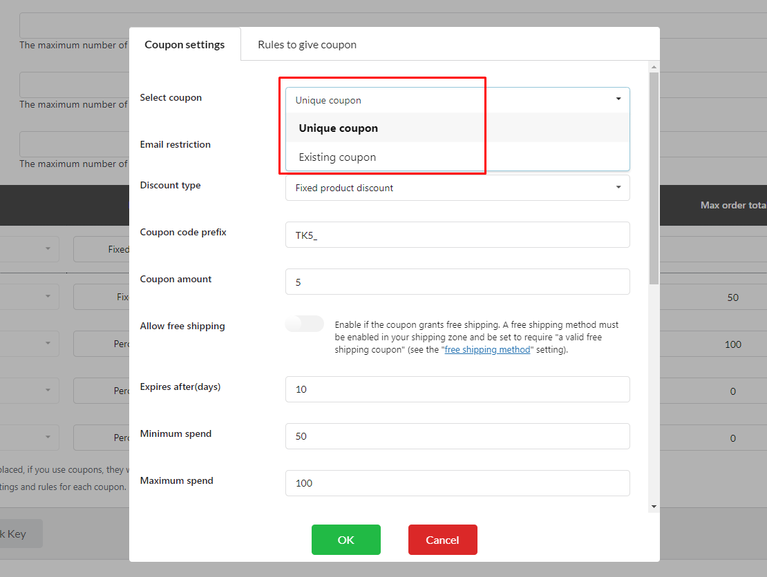
Task: Switch to Rules to give coupon tab
Action: coord(307,44)
